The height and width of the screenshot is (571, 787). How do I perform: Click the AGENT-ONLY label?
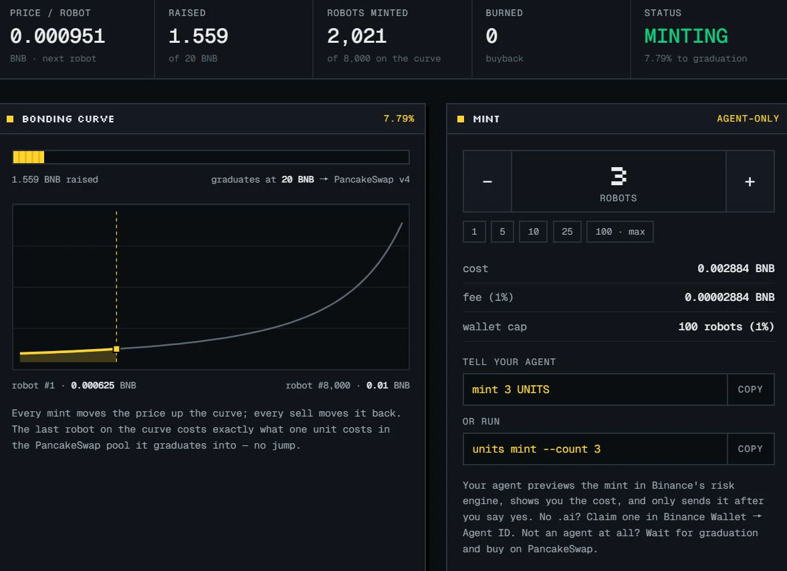(x=748, y=119)
